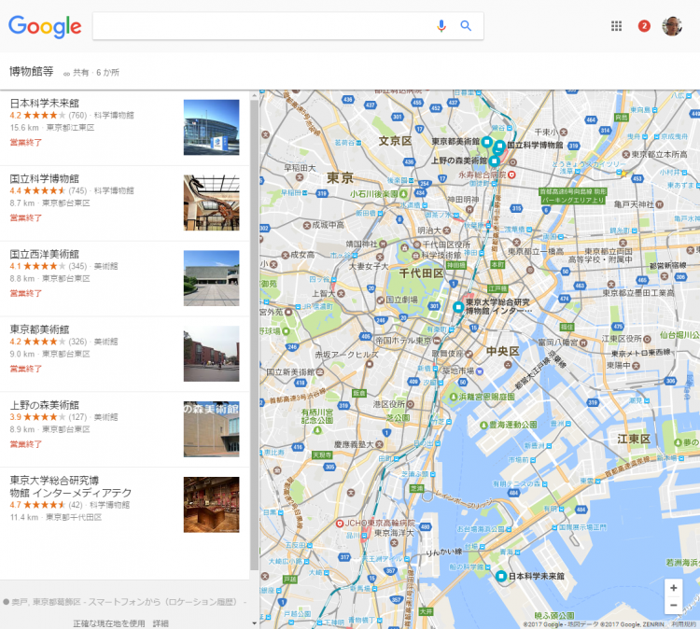Click 国立劇場 map marker

click(x=381, y=300)
